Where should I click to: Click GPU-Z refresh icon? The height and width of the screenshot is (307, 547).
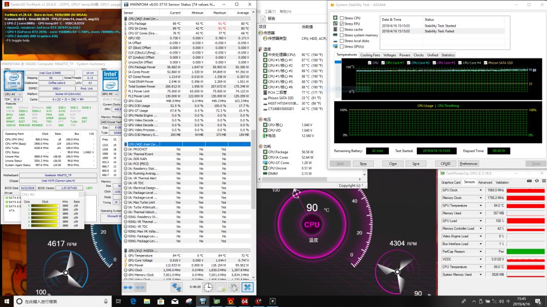[x=536, y=181]
